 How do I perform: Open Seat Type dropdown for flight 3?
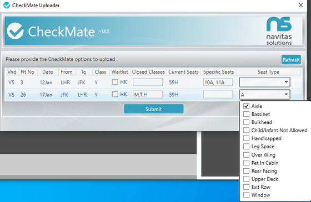[264, 82]
